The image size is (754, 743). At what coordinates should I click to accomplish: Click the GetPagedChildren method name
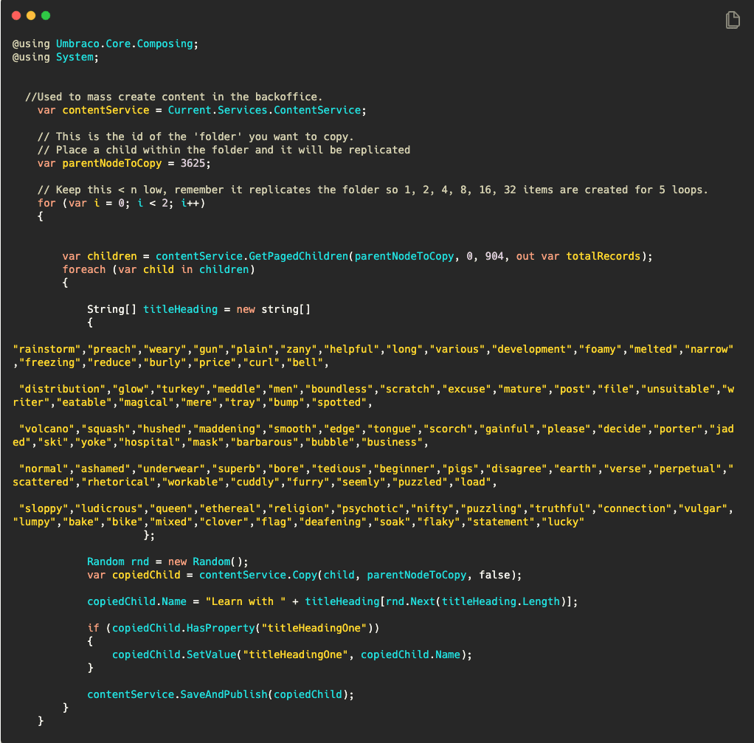(x=300, y=256)
